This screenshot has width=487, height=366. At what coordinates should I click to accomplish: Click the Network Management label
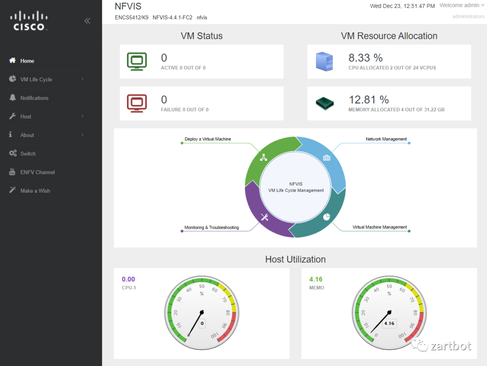point(386,139)
